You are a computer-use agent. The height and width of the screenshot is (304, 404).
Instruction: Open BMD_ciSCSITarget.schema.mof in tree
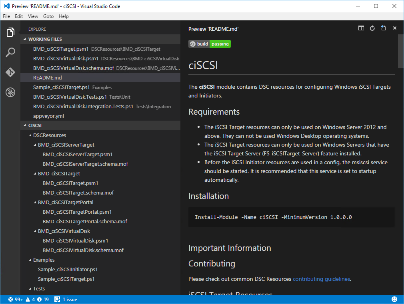coord(100,193)
